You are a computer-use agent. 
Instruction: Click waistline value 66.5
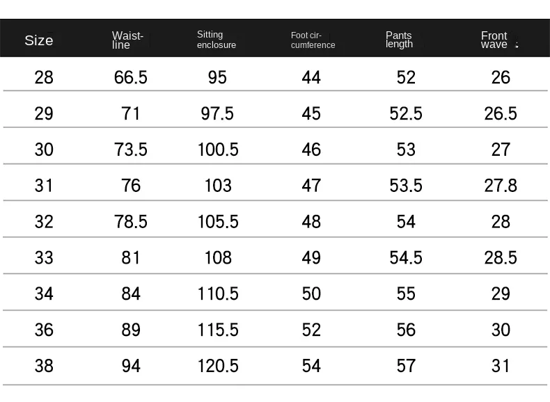coord(130,77)
